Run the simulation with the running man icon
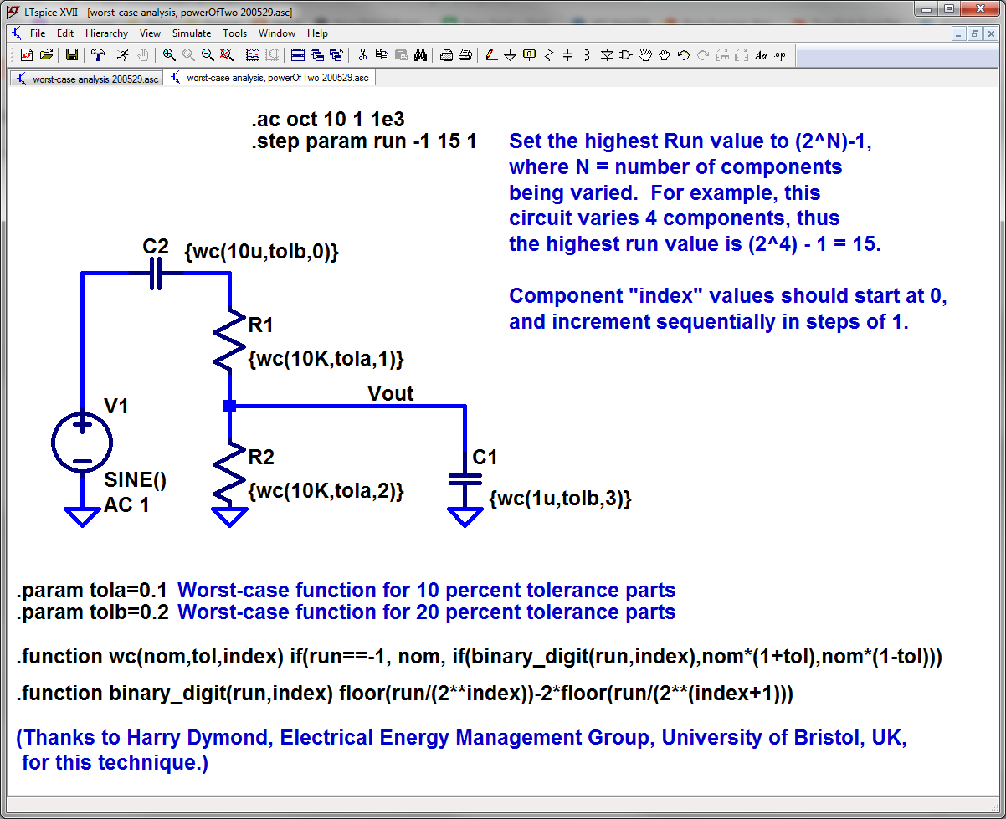 click(x=124, y=56)
